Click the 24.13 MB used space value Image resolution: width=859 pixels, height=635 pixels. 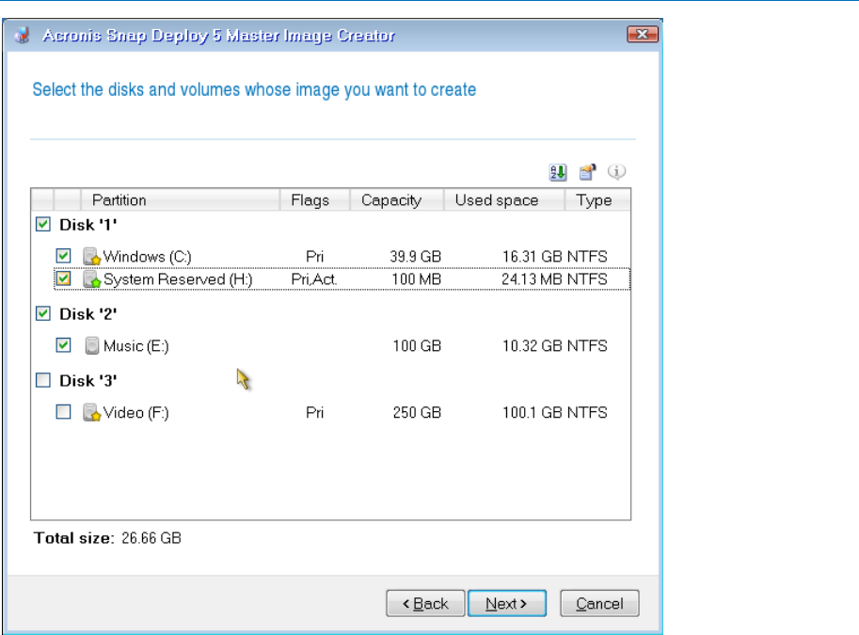[x=532, y=280]
